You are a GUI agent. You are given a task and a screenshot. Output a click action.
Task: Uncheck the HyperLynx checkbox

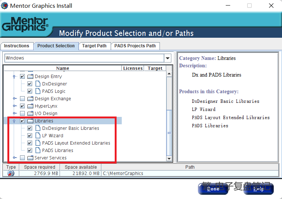click(x=22, y=106)
